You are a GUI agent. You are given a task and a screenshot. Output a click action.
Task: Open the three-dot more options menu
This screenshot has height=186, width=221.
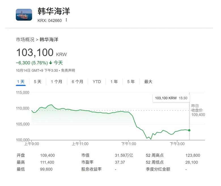pos(66,20)
